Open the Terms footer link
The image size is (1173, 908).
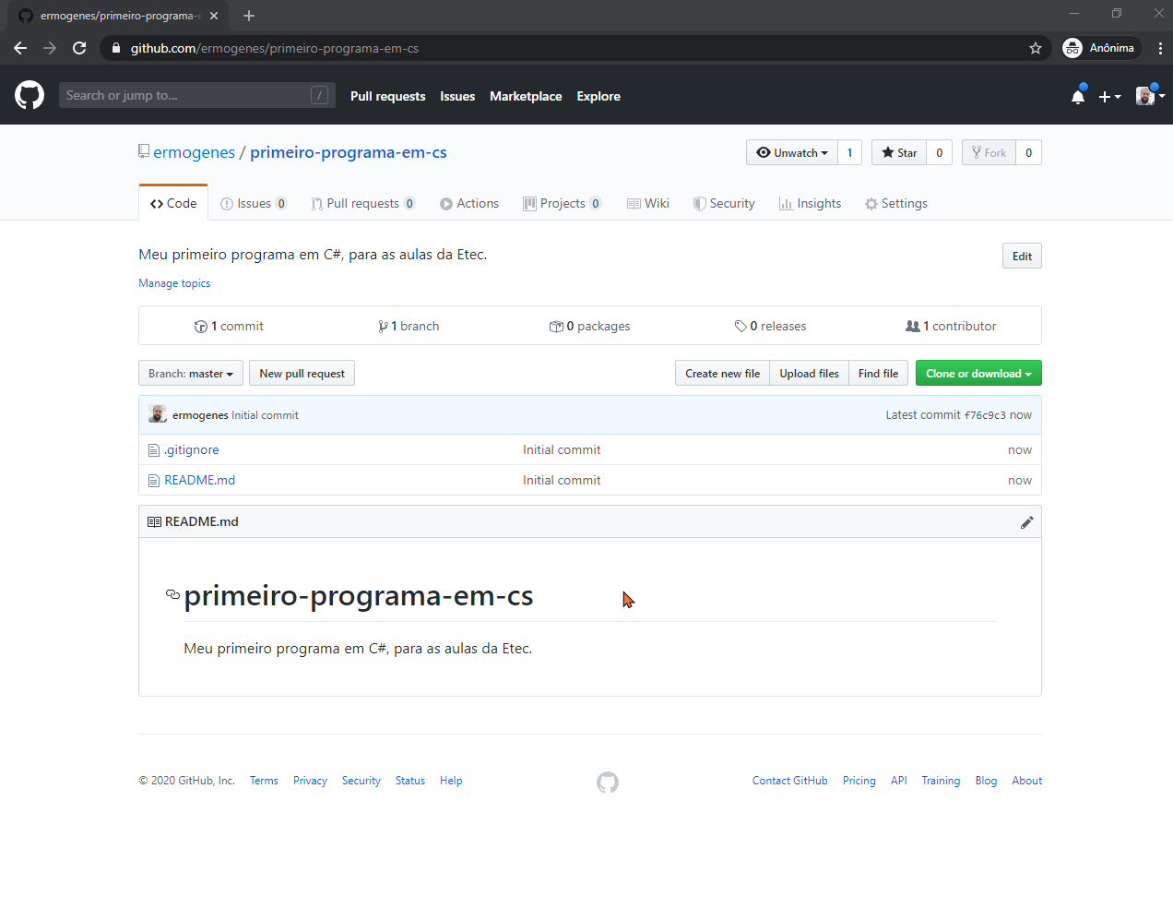point(264,781)
